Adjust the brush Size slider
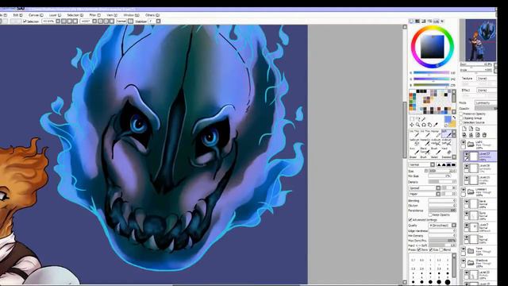Screen dimensions: 508x286 (442, 171)
